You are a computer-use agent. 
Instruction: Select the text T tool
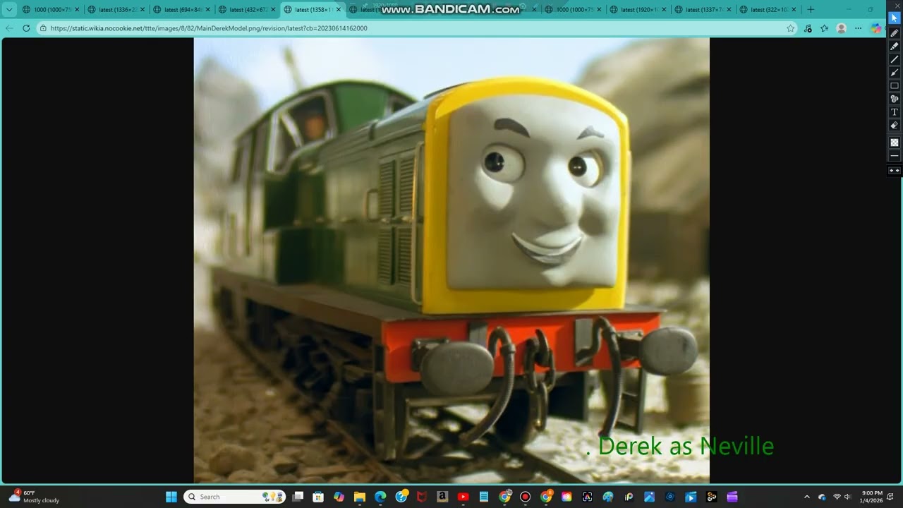[x=894, y=112]
